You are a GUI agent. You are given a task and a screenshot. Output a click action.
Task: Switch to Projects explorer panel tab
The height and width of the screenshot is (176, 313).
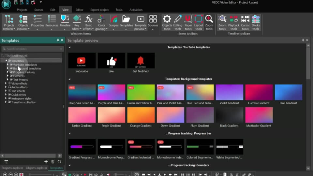12,168
